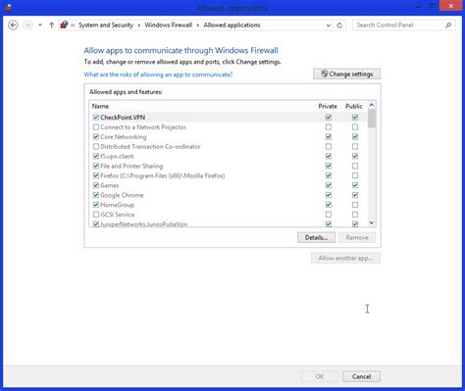The width and height of the screenshot is (465, 391).
Task: Click the Remove button
Action: click(357, 237)
